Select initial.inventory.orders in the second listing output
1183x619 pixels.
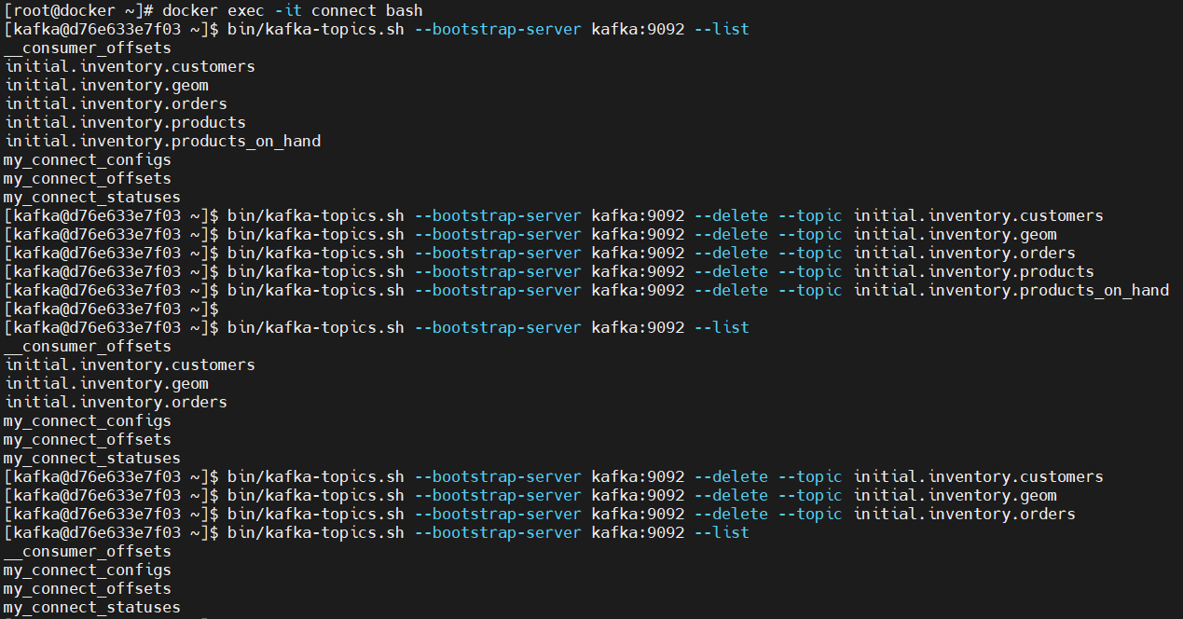(116, 403)
